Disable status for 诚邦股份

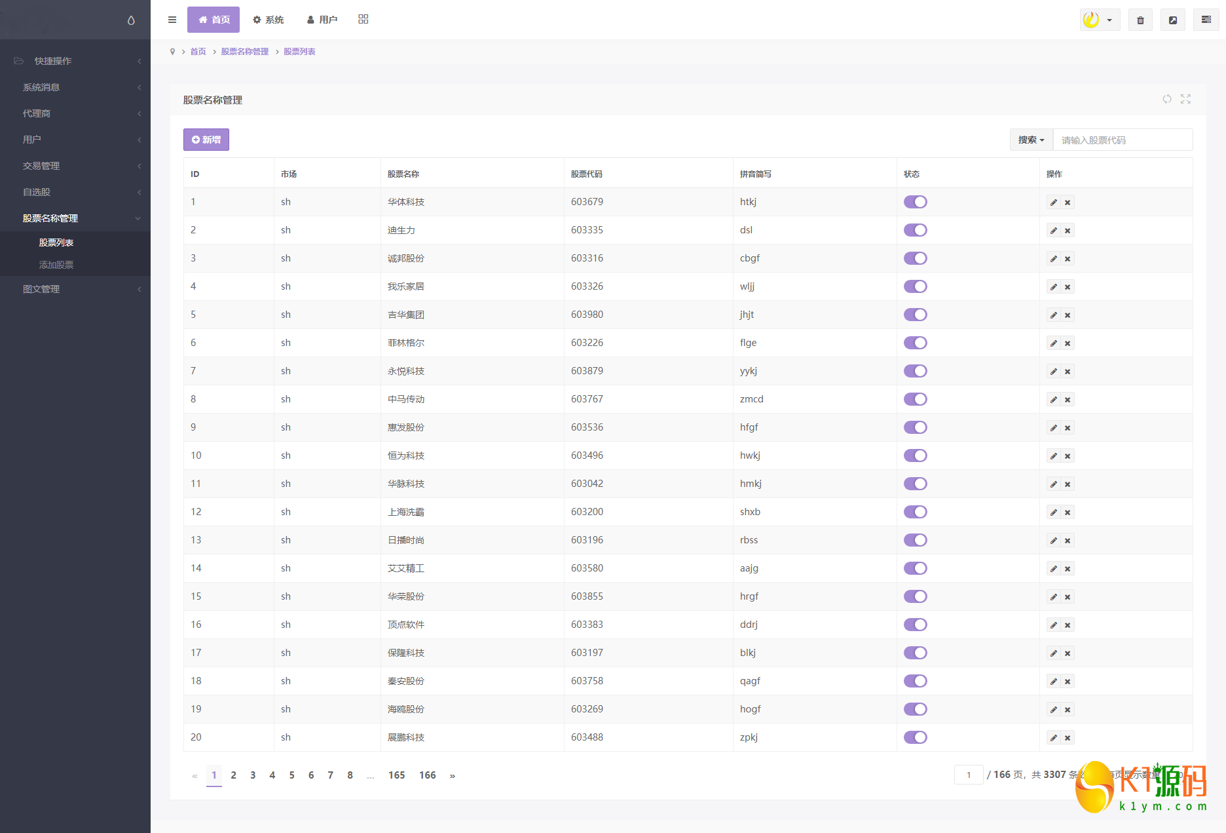(915, 258)
